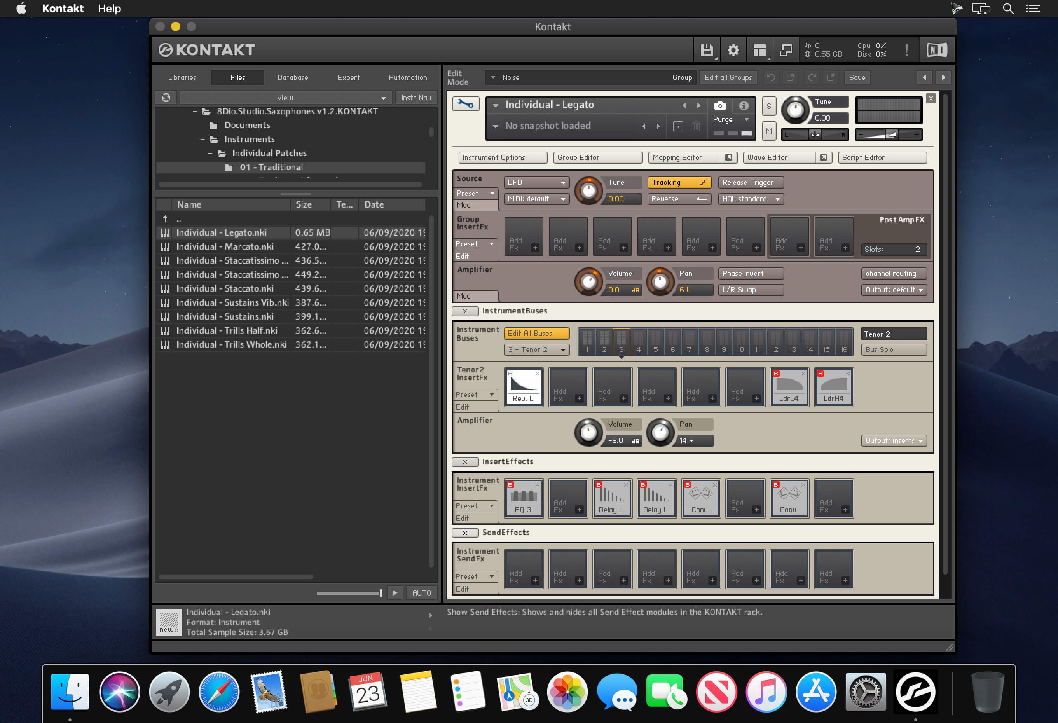Click the delete snapshot trash icon

coord(696,126)
